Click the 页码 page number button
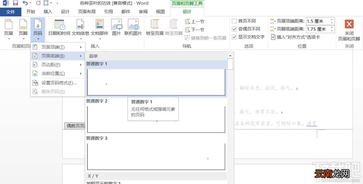This screenshot has height=184, width=363. (x=38, y=29)
